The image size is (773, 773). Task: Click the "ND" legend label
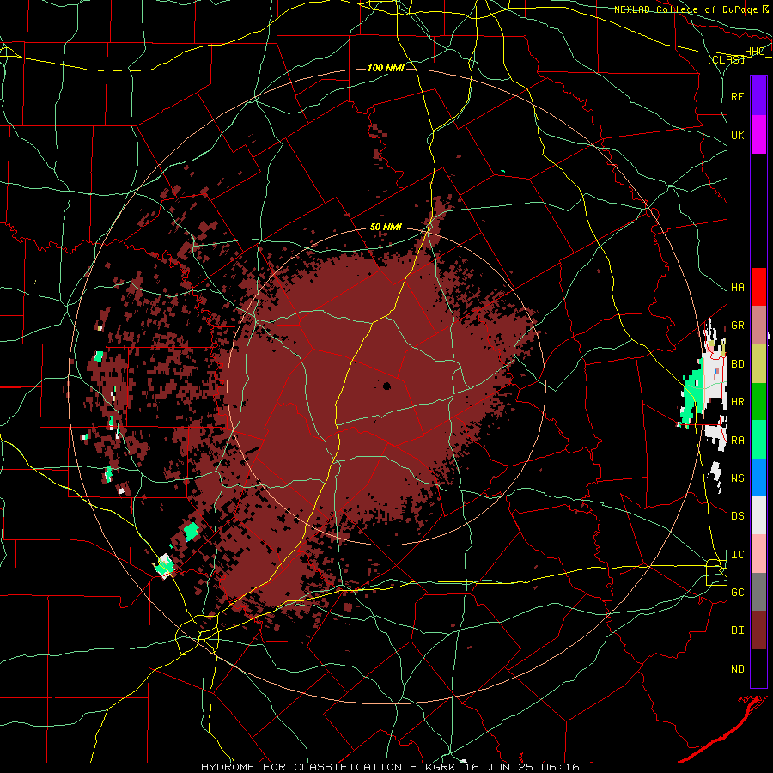tap(738, 669)
